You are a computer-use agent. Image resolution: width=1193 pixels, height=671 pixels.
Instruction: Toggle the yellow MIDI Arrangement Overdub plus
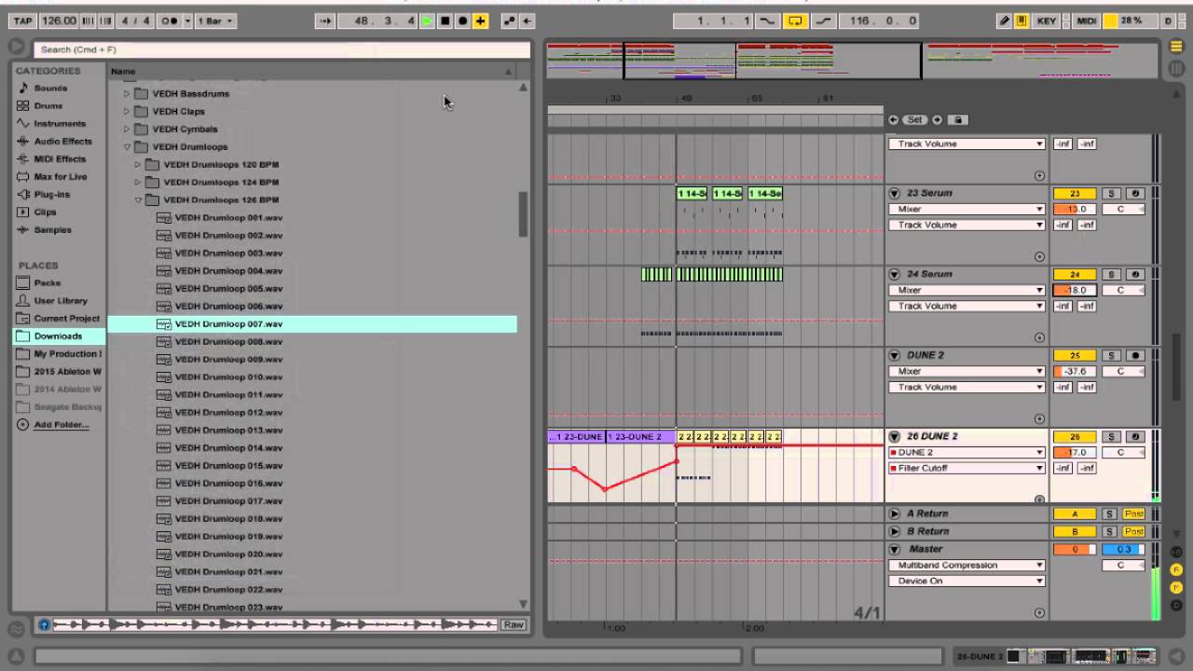click(x=481, y=21)
